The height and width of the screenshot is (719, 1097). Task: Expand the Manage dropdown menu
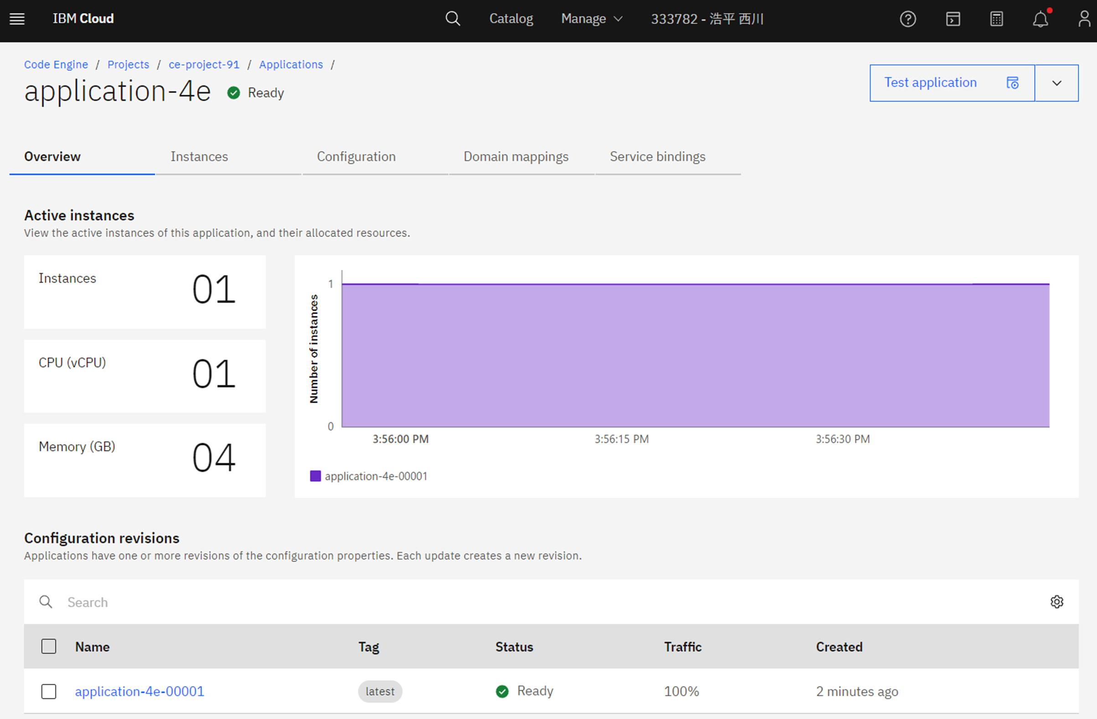pyautogui.click(x=592, y=19)
